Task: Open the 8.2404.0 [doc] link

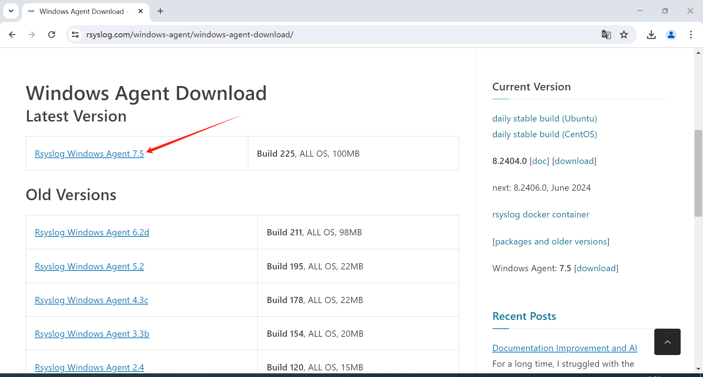Action: click(539, 161)
